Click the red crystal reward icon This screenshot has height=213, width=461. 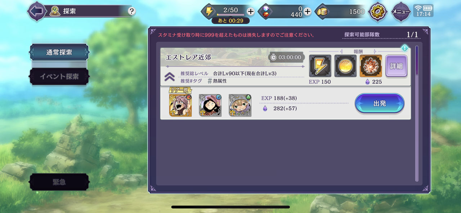[371, 66]
